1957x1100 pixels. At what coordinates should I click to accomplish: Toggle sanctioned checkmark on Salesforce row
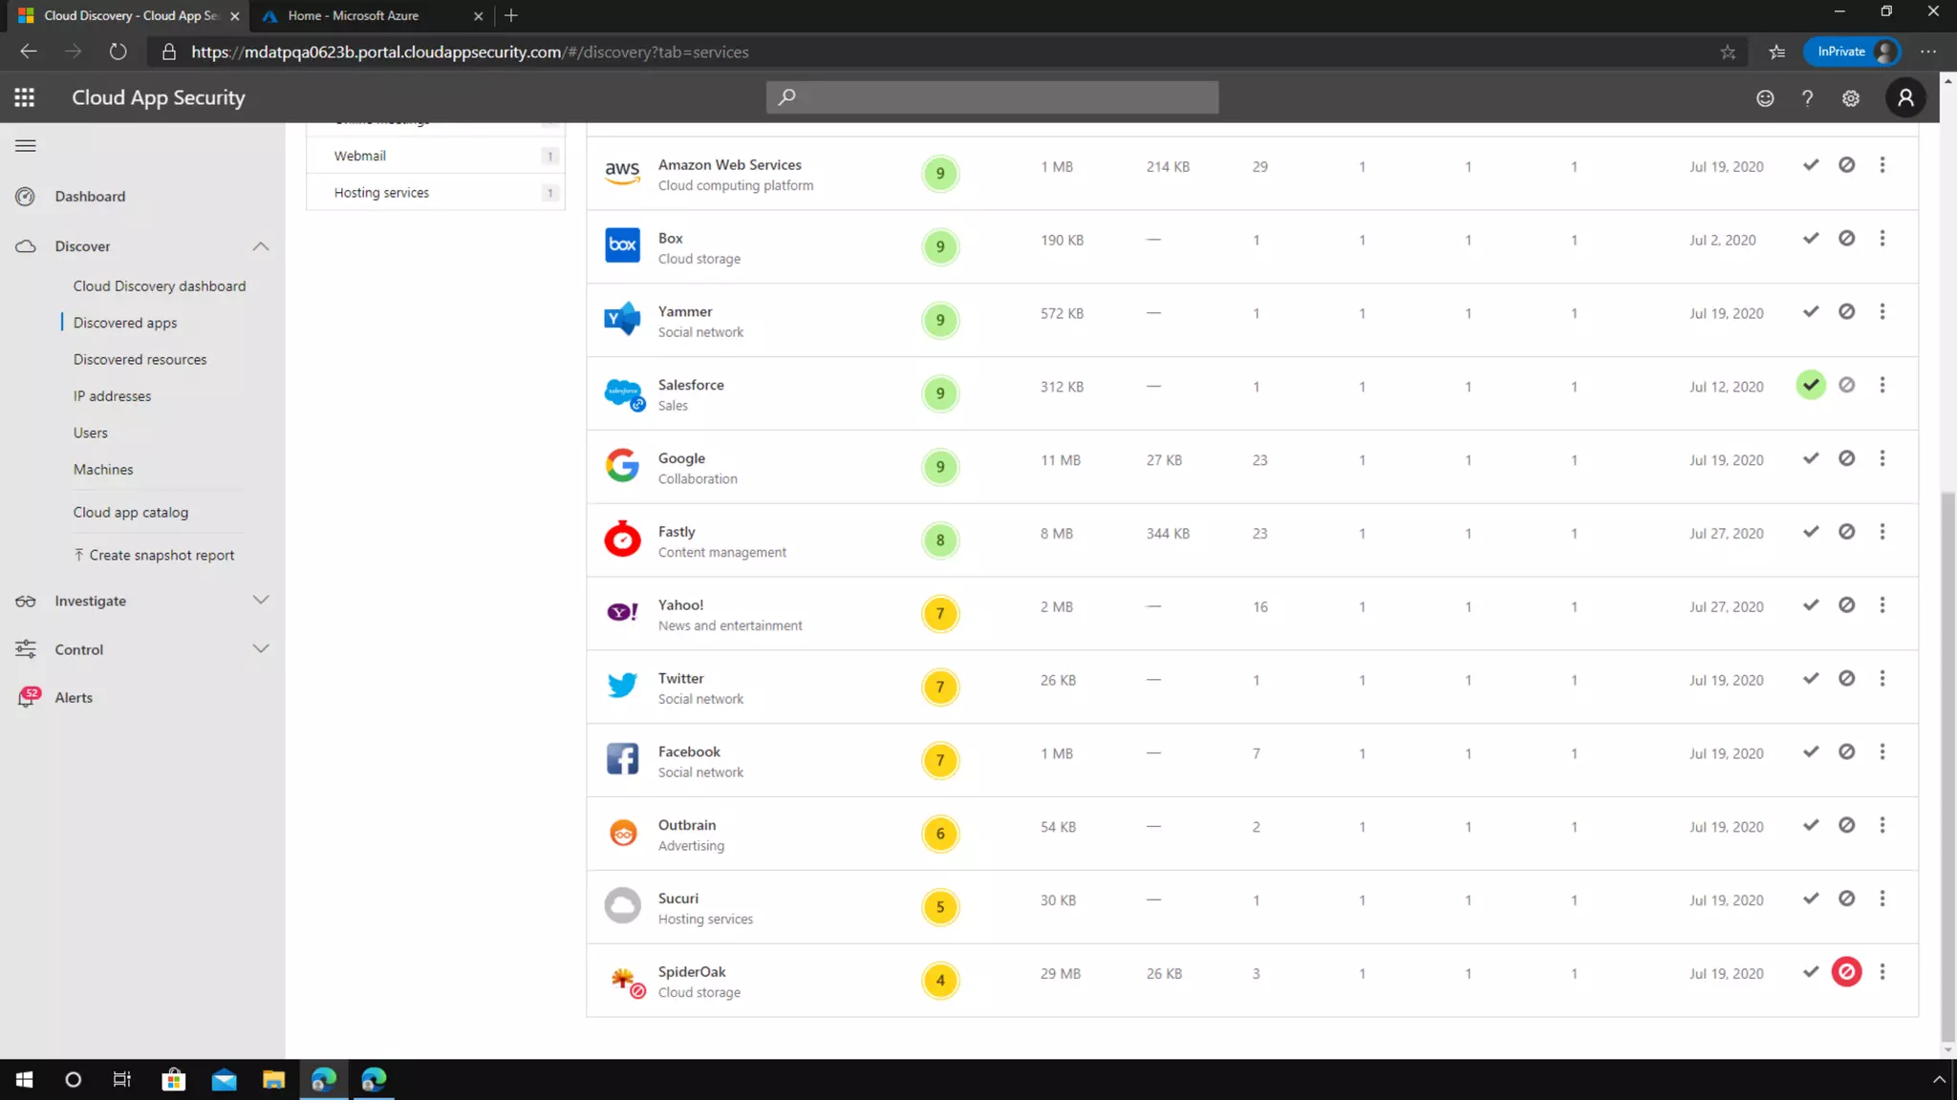click(1811, 385)
